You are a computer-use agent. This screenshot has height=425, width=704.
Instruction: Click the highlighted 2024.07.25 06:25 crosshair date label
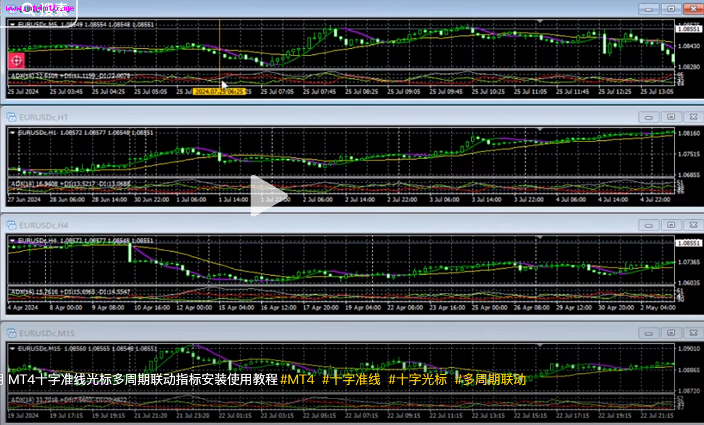(x=219, y=91)
